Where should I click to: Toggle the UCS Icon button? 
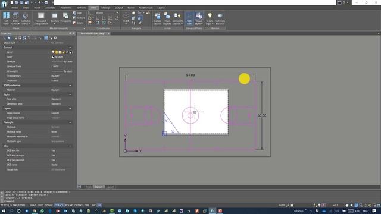coord(189,18)
